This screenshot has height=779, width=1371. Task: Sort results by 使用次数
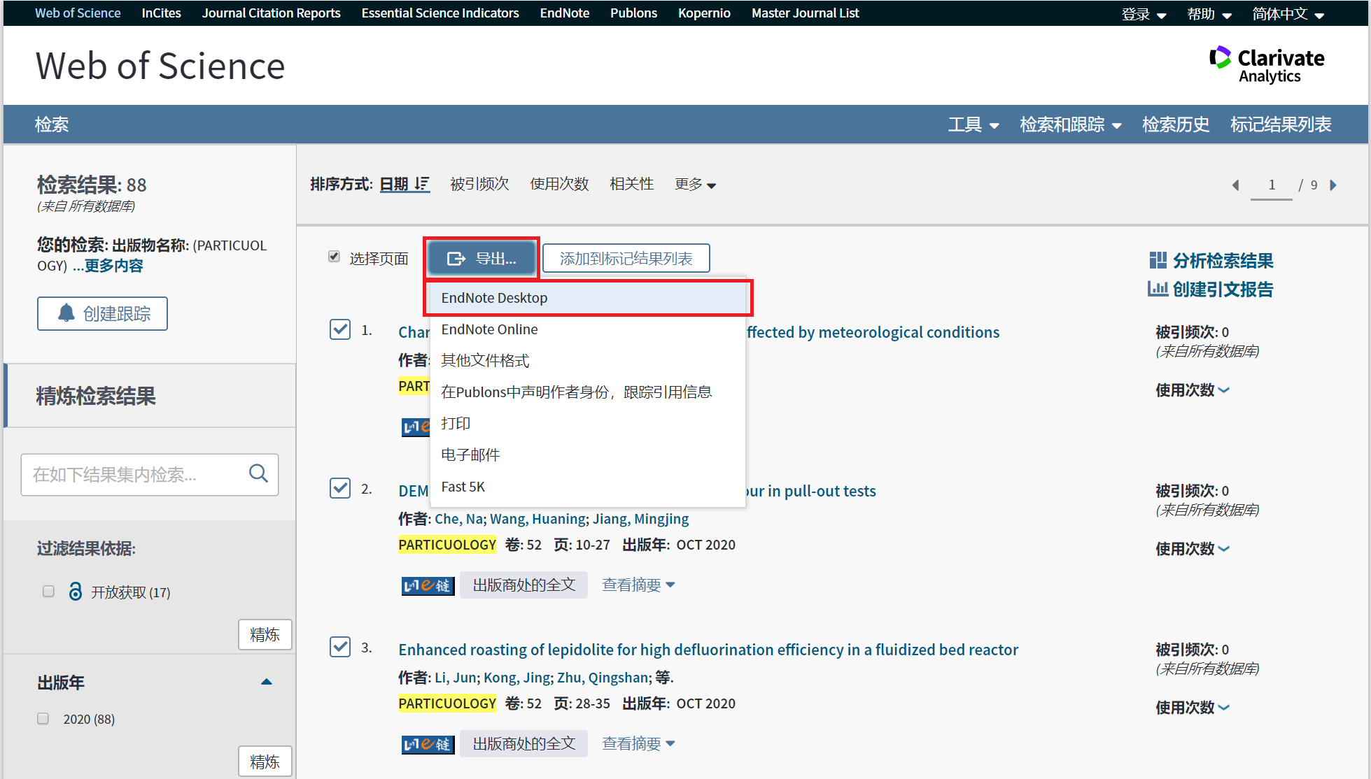click(x=559, y=184)
